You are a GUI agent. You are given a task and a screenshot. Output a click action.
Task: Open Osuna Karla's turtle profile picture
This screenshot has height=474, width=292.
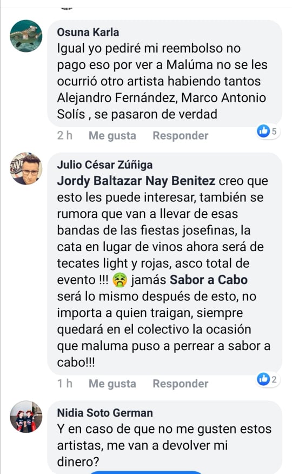click(x=26, y=36)
